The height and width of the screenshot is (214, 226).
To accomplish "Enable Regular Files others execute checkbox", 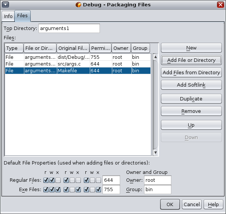I will 98,180.
